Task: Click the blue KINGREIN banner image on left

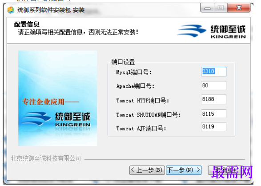Action: 58,98
